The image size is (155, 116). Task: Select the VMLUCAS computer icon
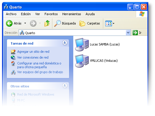82,61
